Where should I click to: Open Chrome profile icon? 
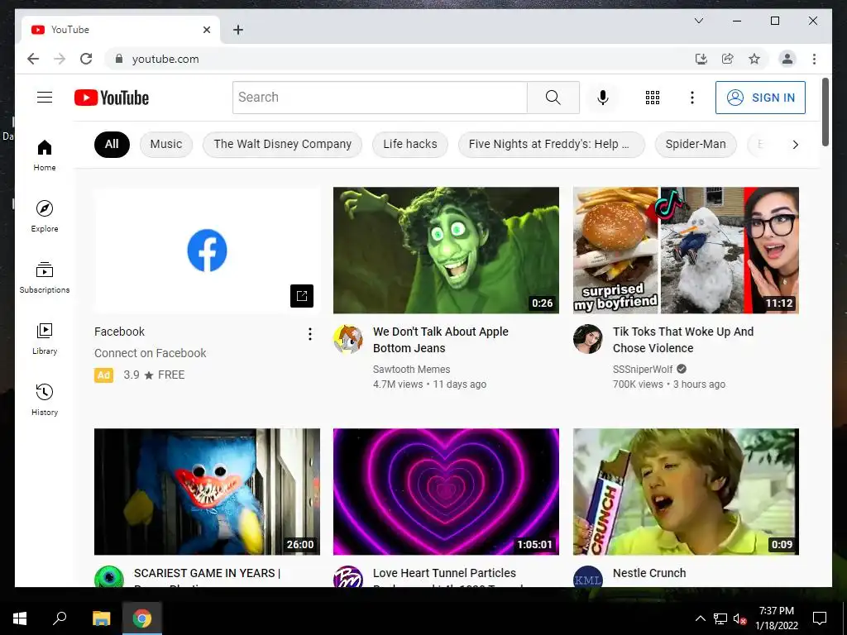pyautogui.click(x=787, y=59)
